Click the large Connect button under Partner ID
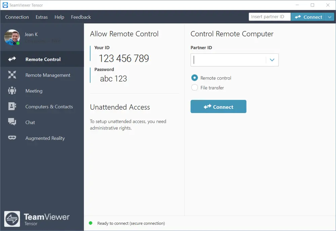The height and width of the screenshot is (231, 336). pyautogui.click(x=218, y=106)
